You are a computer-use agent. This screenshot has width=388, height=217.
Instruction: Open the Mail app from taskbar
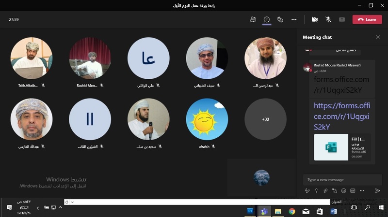click(306, 211)
